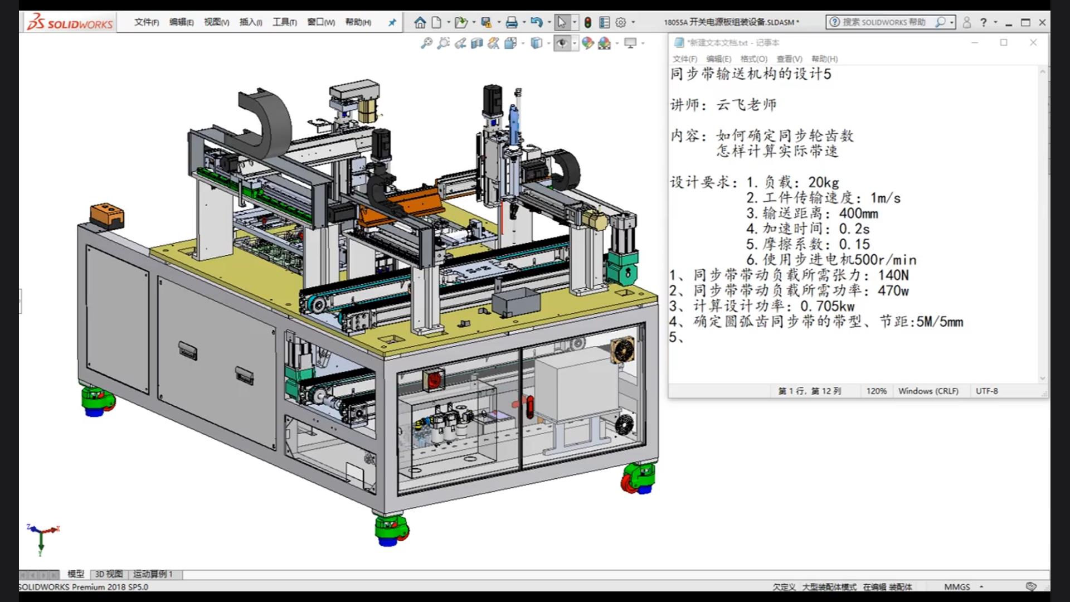The height and width of the screenshot is (602, 1070).
Task: Open the SolidWorks 编辑(E) menu
Action: (182, 22)
